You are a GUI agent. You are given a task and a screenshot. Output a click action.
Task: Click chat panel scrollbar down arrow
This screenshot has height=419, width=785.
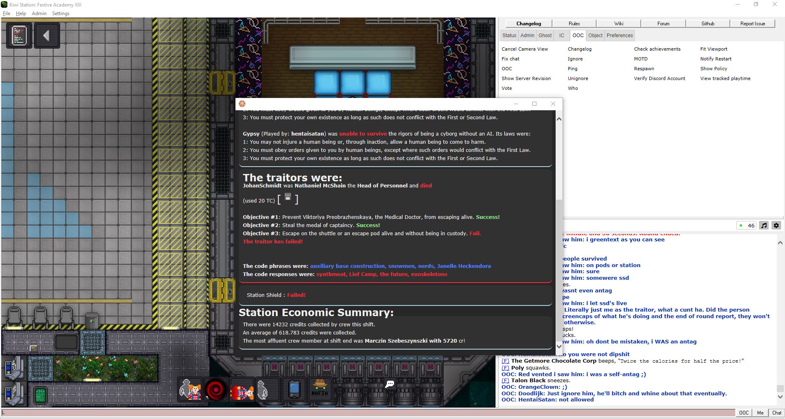(780, 396)
